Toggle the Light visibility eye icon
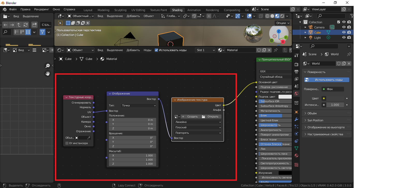The height and width of the screenshot is (188, 394). tap(344, 37)
